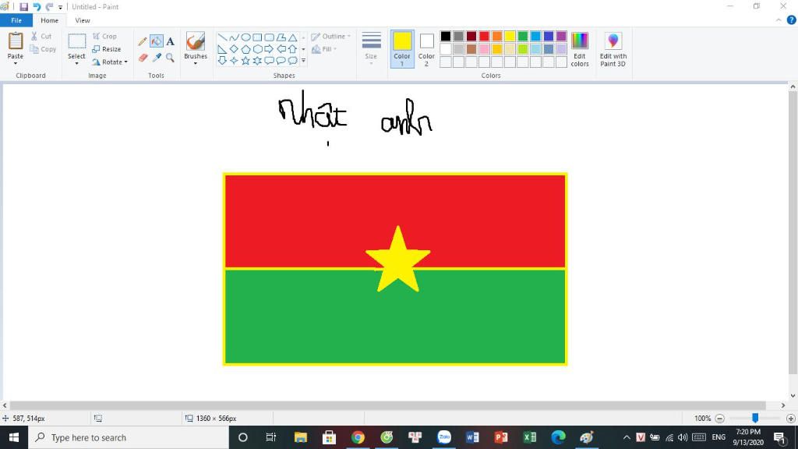Collapse the ribbon with chevron
This screenshot has width=798, height=449.
[x=779, y=20]
